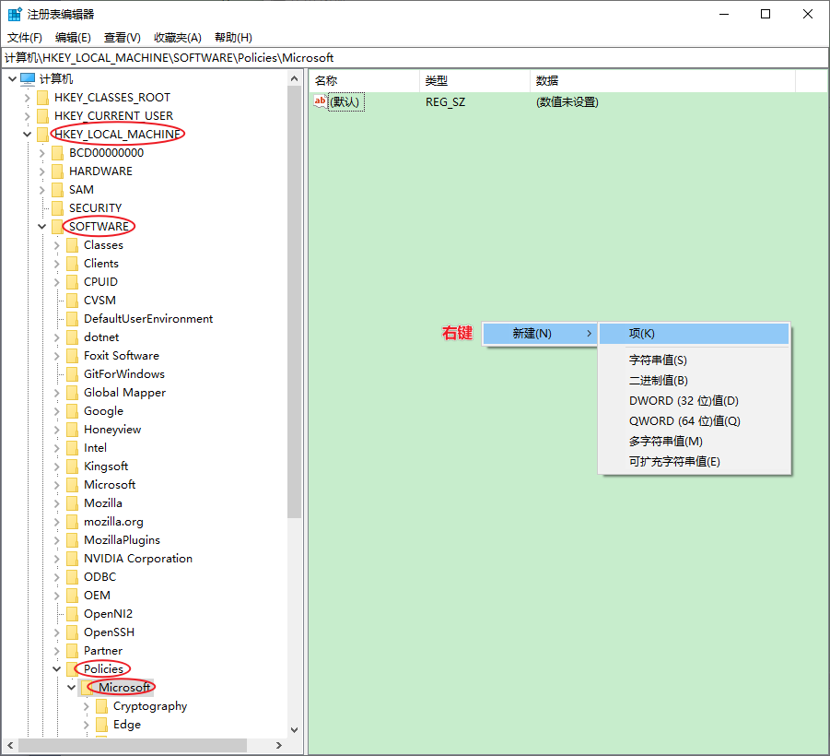Choose 多字符串值(M) in the submenu
Viewport: 830px width, 756px height.
point(694,442)
